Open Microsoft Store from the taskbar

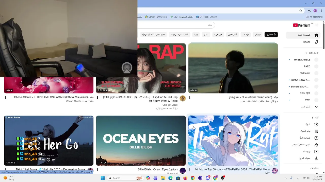click(x=178, y=178)
